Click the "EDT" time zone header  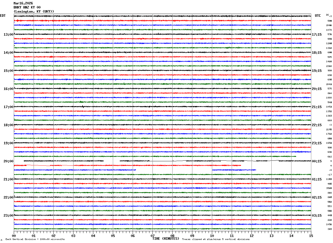(x=3, y=16)
